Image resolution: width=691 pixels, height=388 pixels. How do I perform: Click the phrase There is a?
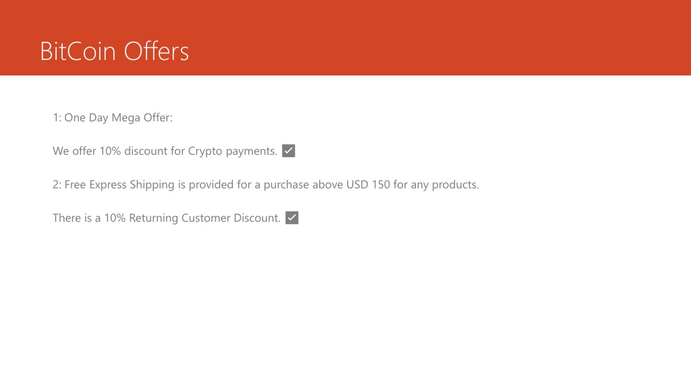click(77, 218)
